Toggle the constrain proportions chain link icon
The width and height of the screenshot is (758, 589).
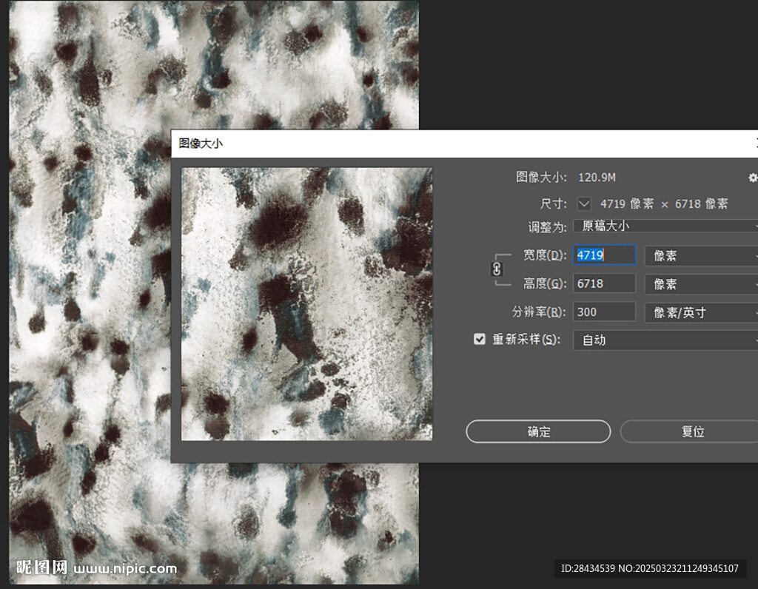pyautogui.click(x=497, y=269)
